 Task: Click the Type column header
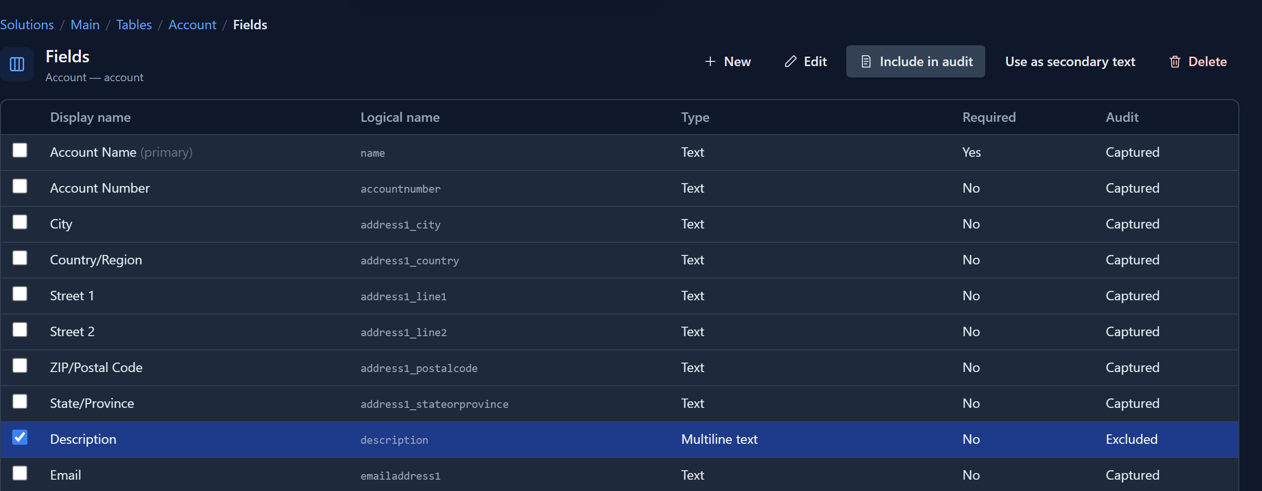(695, 118)
